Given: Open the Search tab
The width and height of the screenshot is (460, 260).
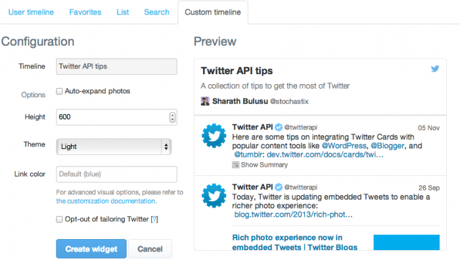Looking at the screenshot, I should [156, 12].
